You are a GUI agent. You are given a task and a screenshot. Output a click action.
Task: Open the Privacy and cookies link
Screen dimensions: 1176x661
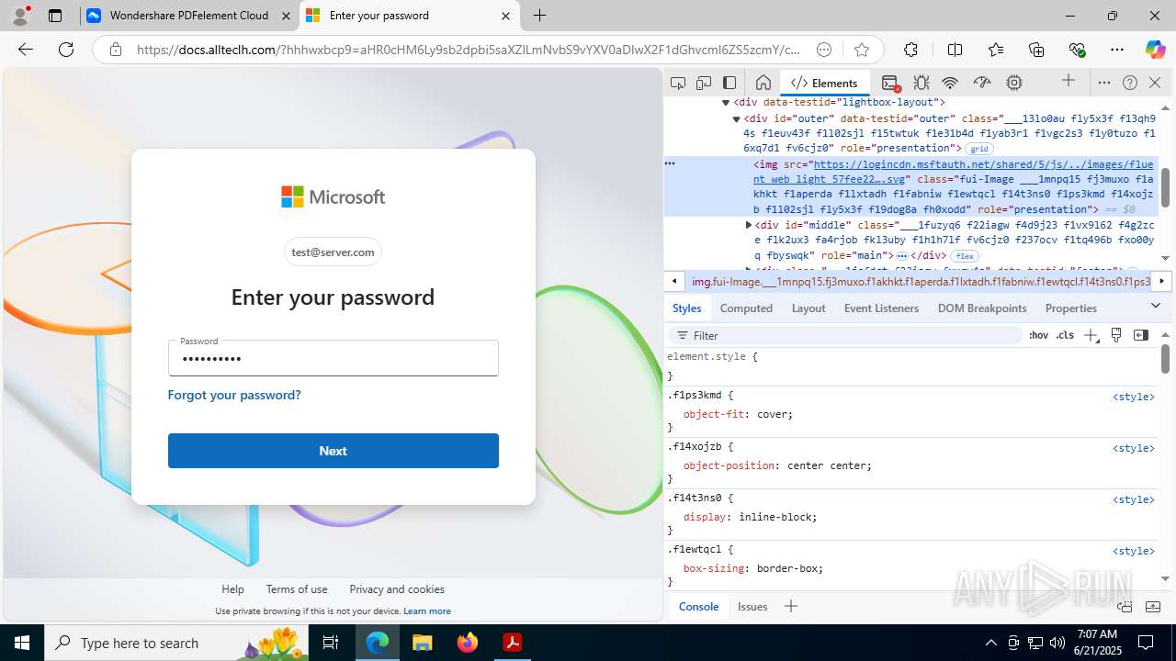[x=397, y=589]
